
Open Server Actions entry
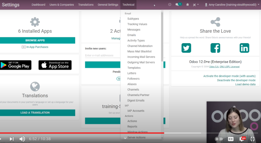(x=136, y=137)
